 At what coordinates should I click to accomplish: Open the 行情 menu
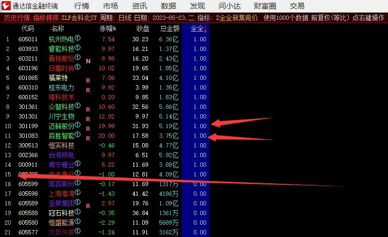pos(82,6)
